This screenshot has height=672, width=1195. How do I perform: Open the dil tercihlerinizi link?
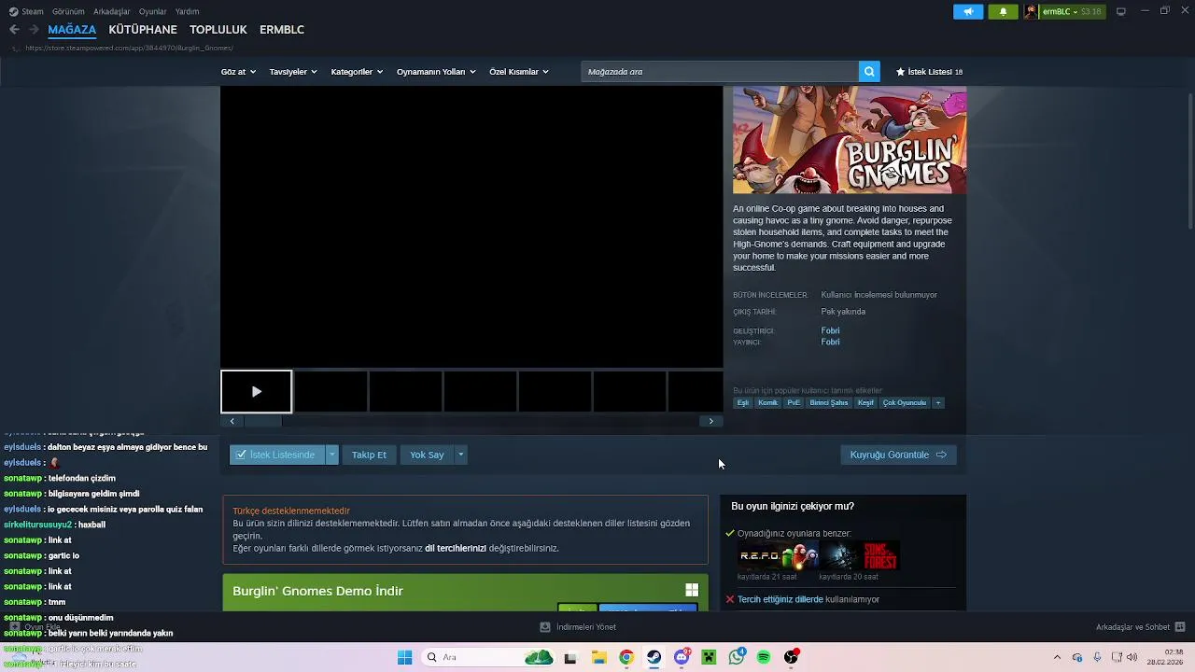pyautogui.click(x=456, y=548)
